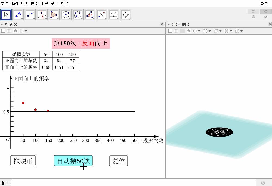Pick the Perpendicular Line tool
This screenshot has width=272, height=186.
tap(42, 15)
